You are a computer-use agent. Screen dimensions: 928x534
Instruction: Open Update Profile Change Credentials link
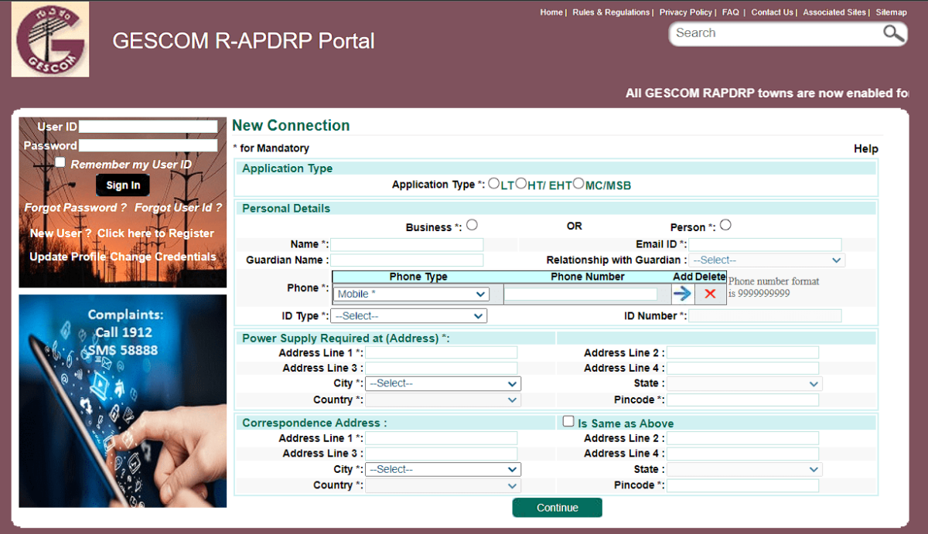[123, 257]
